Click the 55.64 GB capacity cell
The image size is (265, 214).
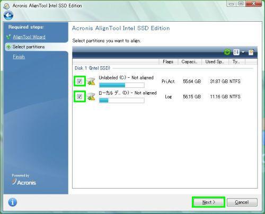(192, 82)
